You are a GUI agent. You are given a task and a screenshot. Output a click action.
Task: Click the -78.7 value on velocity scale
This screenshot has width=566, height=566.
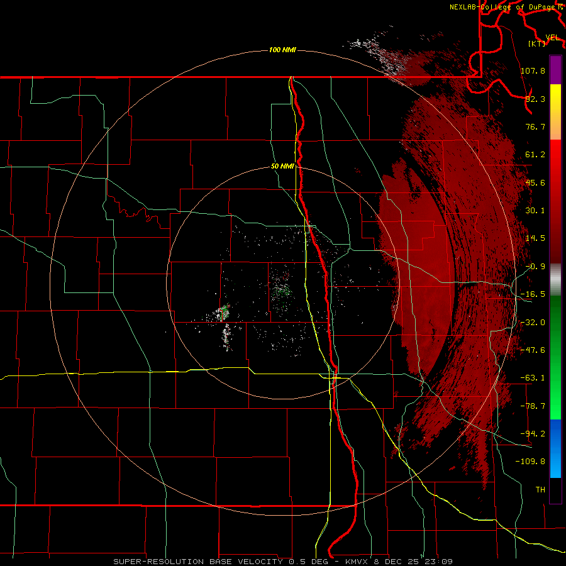click(x=533, y=406)
